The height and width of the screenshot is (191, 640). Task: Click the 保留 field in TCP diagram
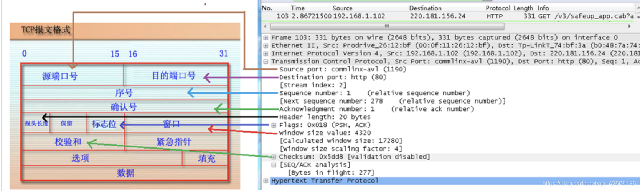(x=67, y=123)
